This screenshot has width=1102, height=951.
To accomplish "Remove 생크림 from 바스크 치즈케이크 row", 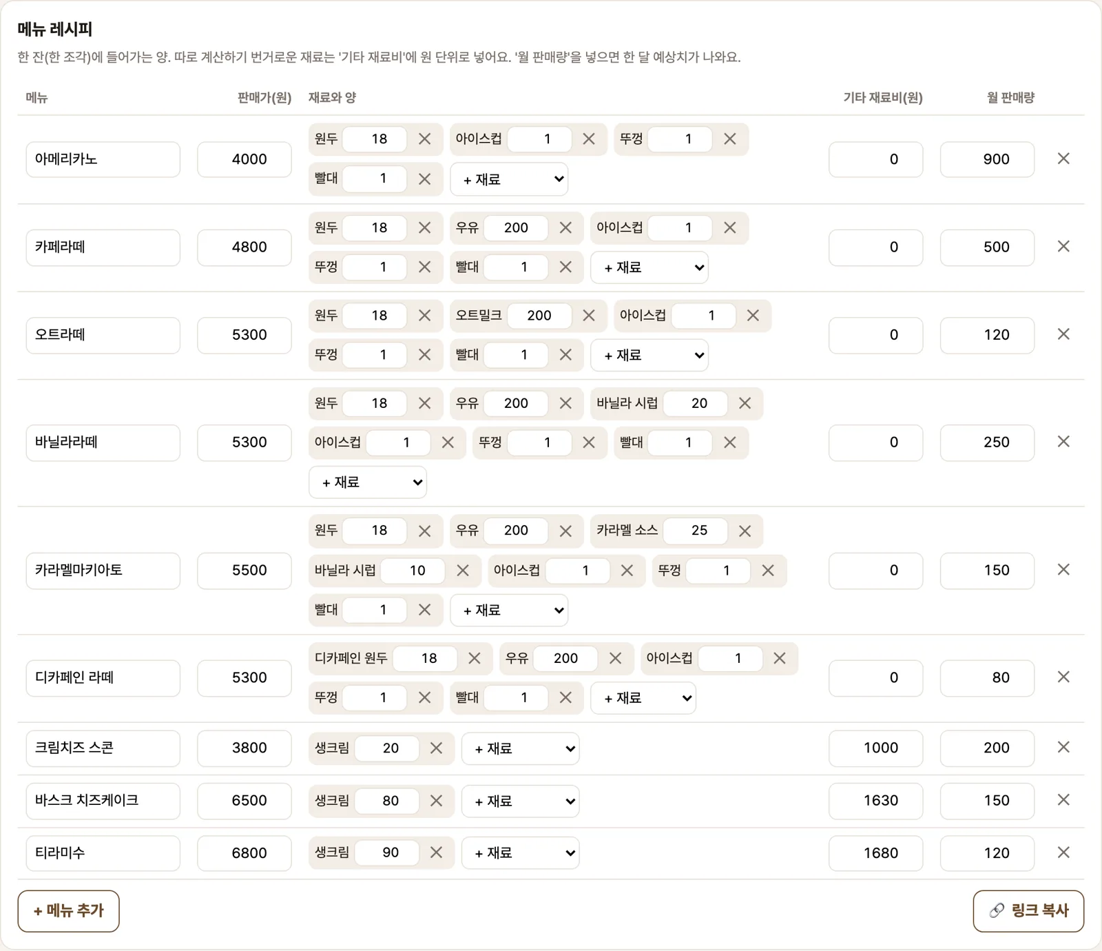I will pyautogui.click(x=436, y=801).
